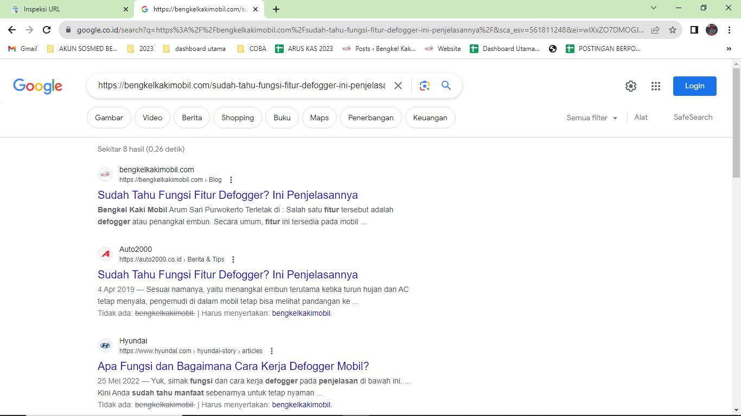The image size is (741, 416).
Task: Click bengkelkakimobil must-include link under Hyundai
Action: 302,405
